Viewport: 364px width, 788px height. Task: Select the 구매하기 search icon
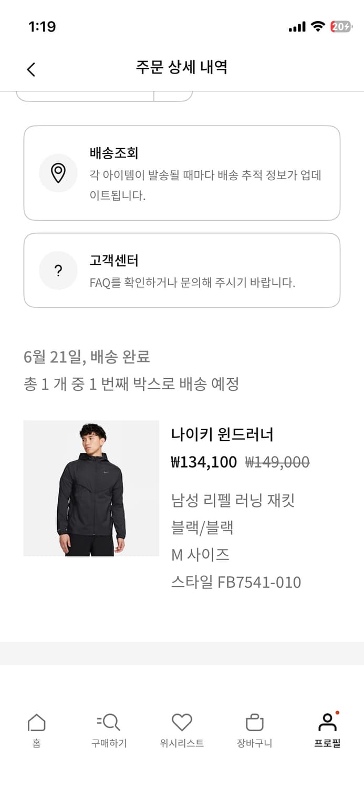pyautogui.click(x=109, y=722)
